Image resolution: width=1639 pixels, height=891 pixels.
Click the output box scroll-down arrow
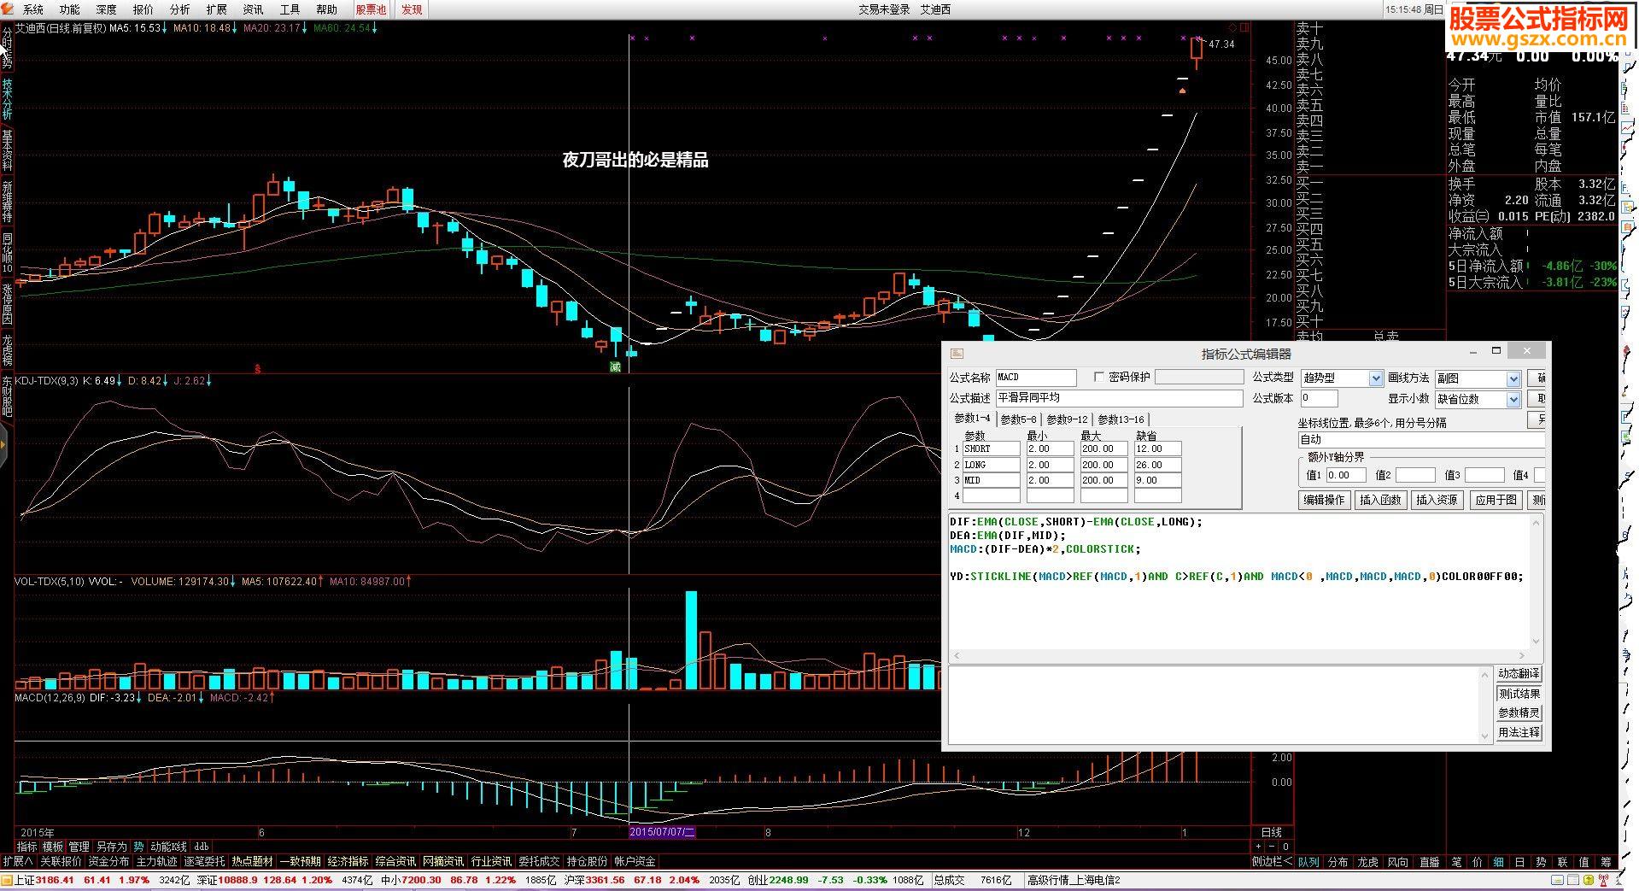[1485, 736]
